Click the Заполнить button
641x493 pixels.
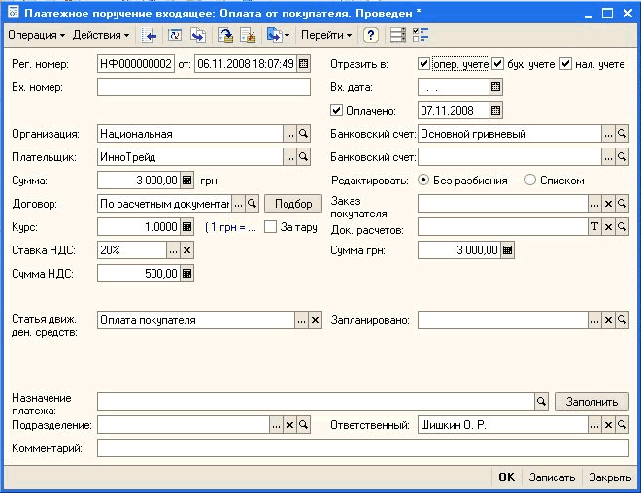[x=591, y=401]
